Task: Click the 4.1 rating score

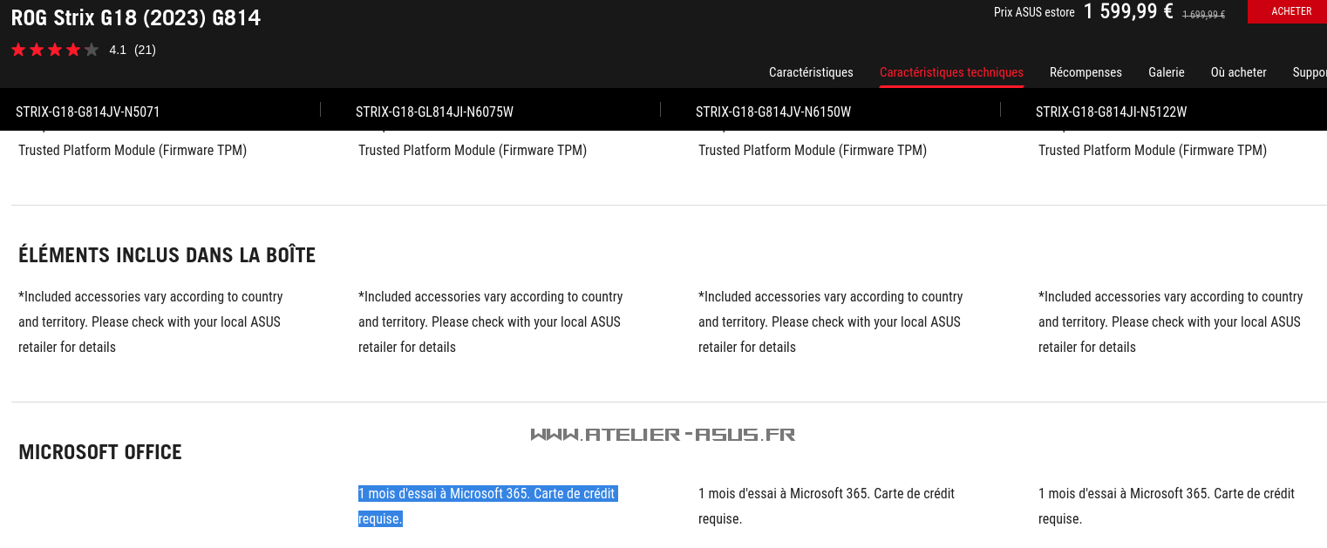Action: pos(118,50)
